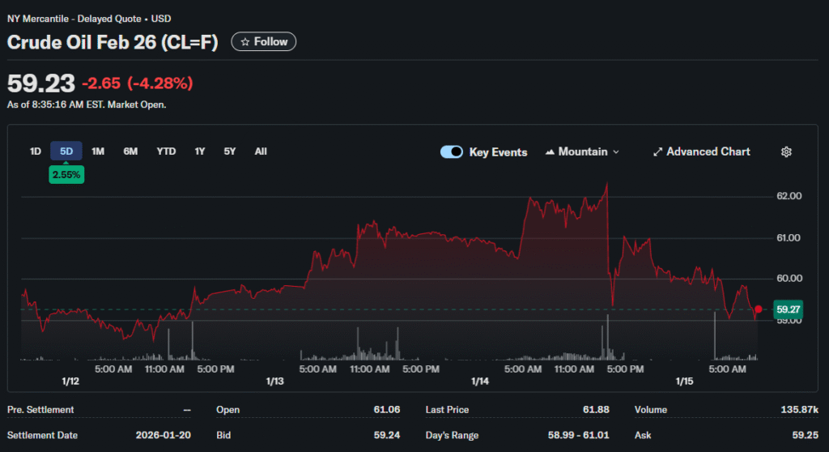Click the Advanced Chart expand icon
This screenshot has width=829, height=452.
pyautogui.click(x=658, y=152)
